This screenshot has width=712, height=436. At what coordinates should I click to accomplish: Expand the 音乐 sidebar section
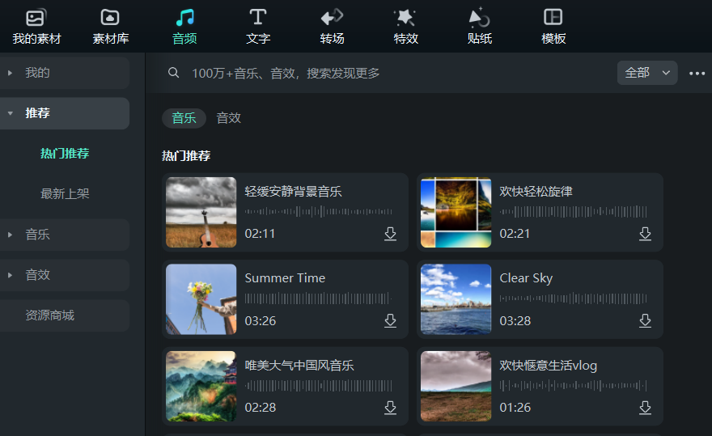point(10,235)
